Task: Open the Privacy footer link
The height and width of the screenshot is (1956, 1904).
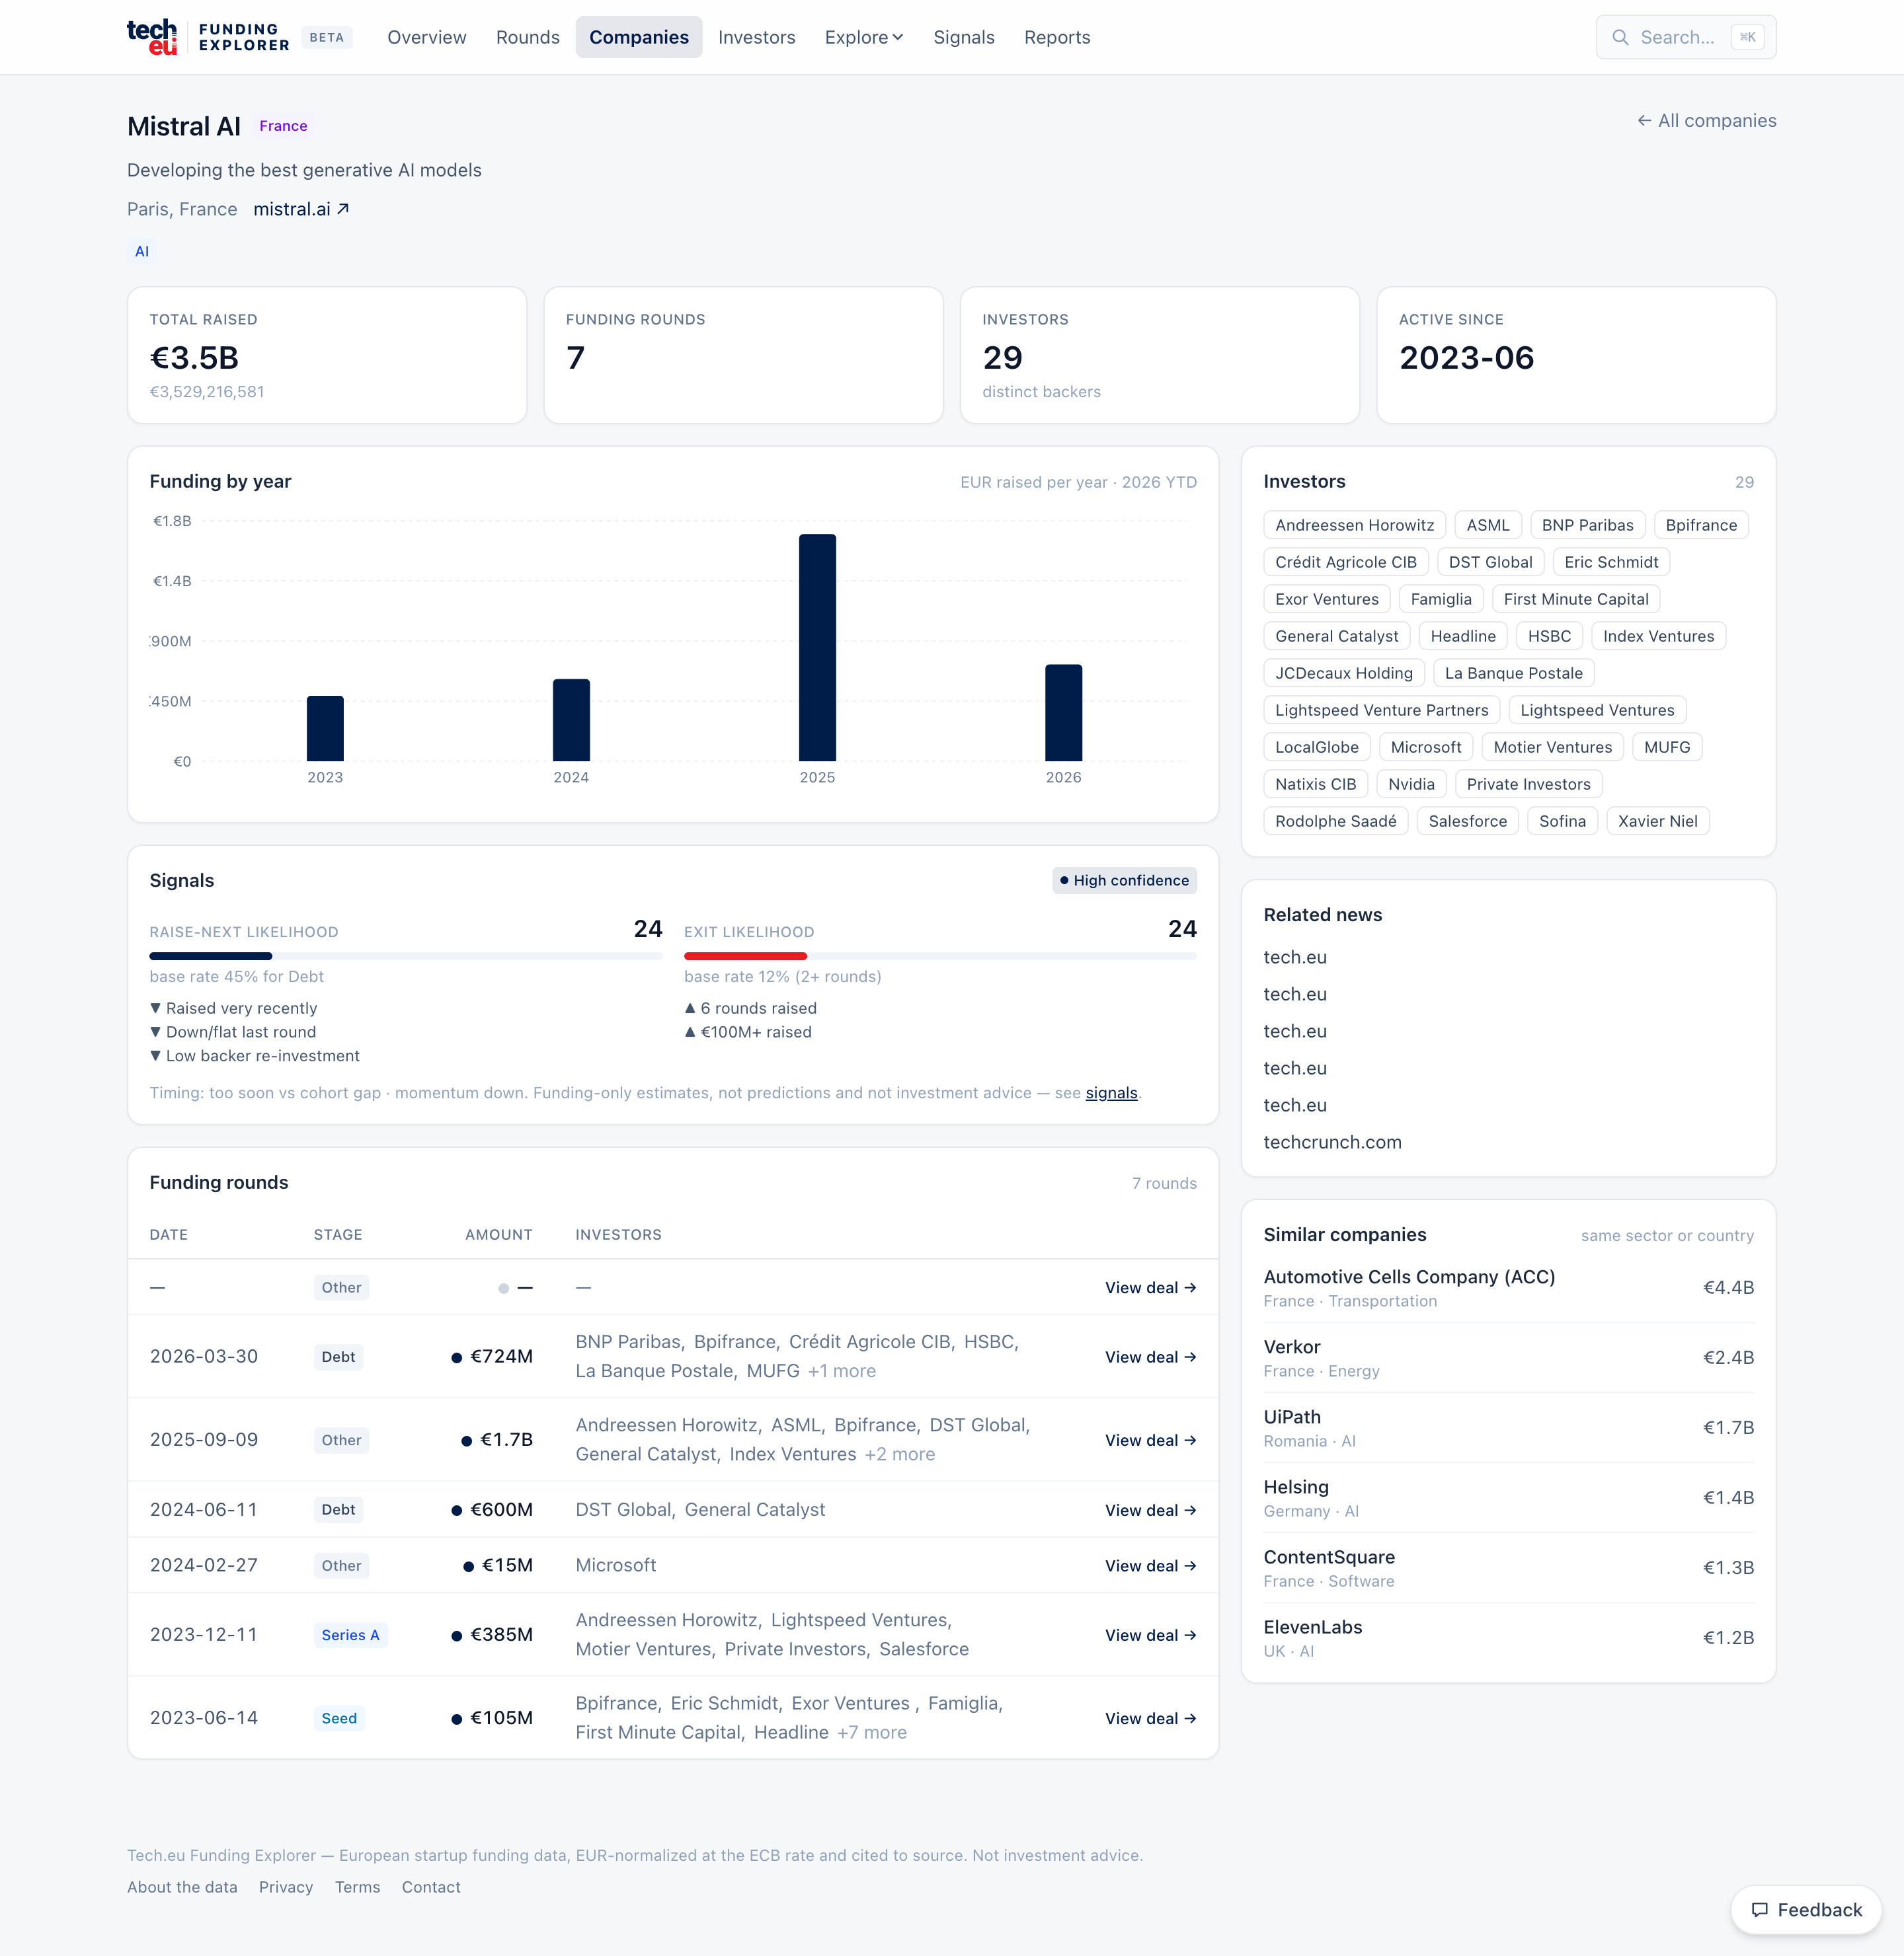Action: point(286,1886)
